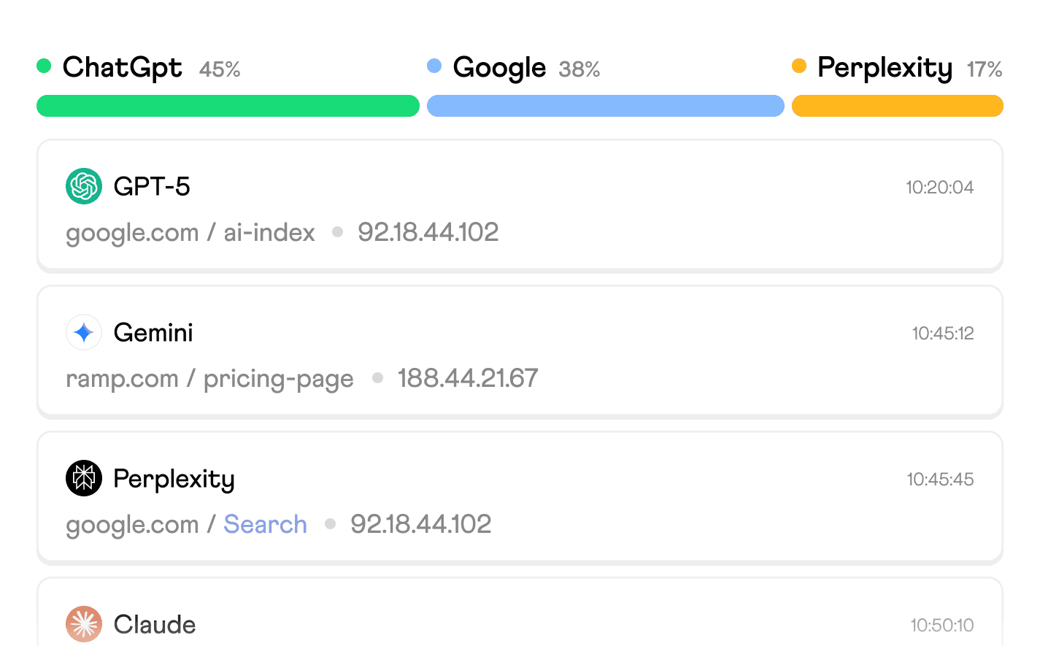Click the ChatGpt legend label
Screen dimensions: 1040x646
pos(123,67)
